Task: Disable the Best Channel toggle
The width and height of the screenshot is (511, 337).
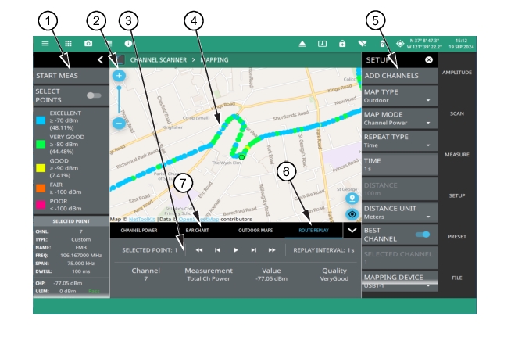Action: pyautogui.click(x=423, y=234)
